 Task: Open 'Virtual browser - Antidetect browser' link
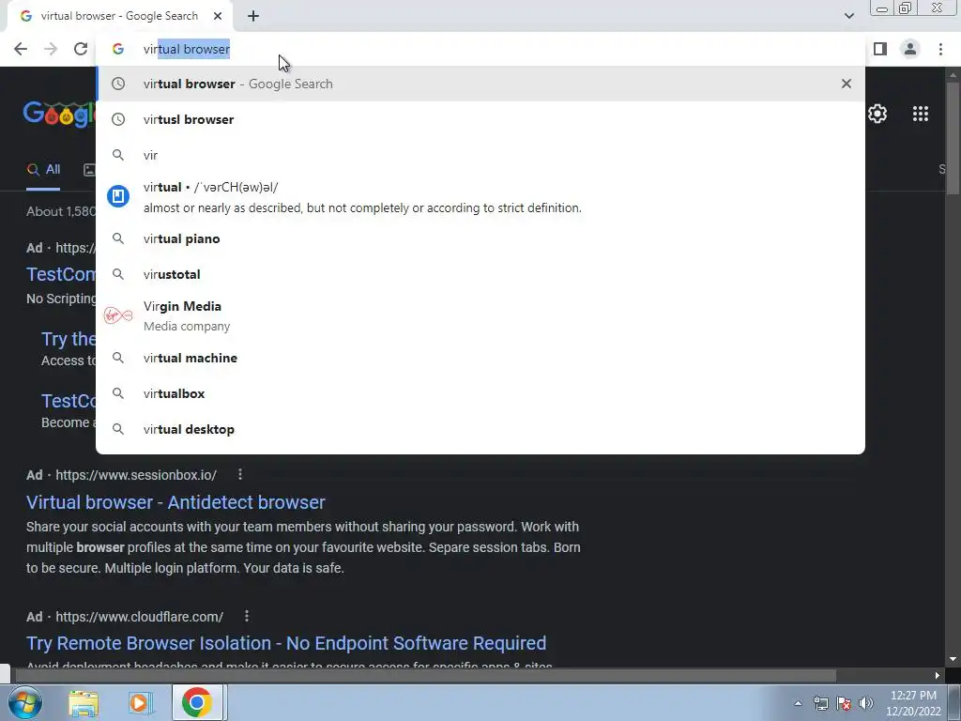tap(175, 502)
